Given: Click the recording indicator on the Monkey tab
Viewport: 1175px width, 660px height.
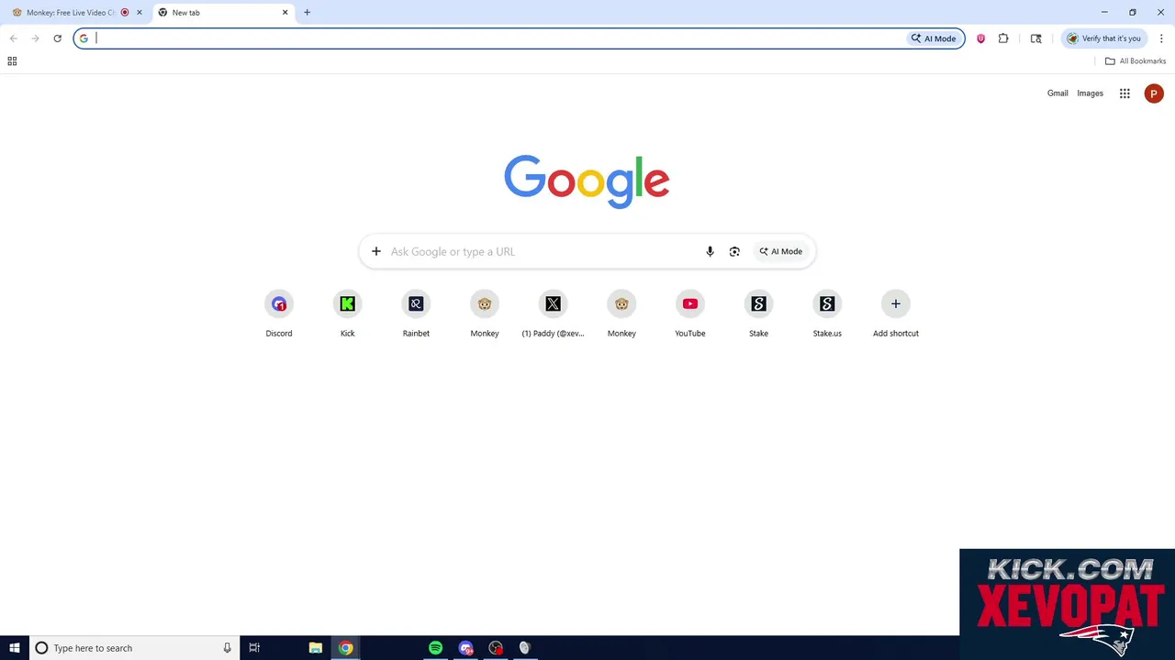Looking at the screenshot, I should pos(125,13).
